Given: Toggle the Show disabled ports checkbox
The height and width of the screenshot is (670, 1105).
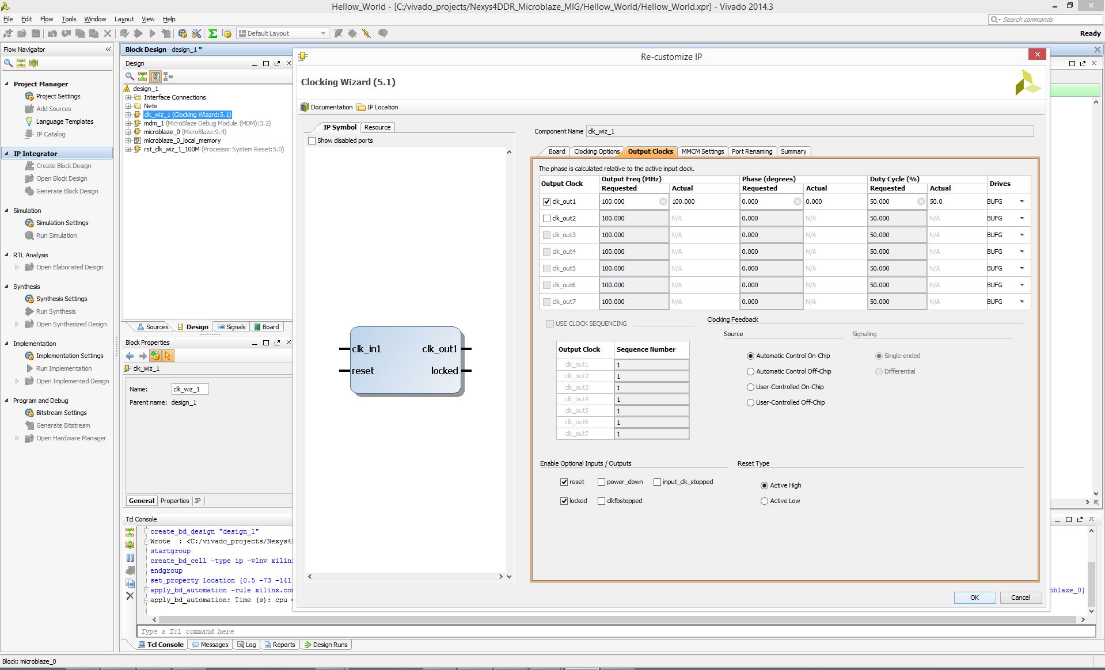Looking at the screenshot, I should [312, 140].
